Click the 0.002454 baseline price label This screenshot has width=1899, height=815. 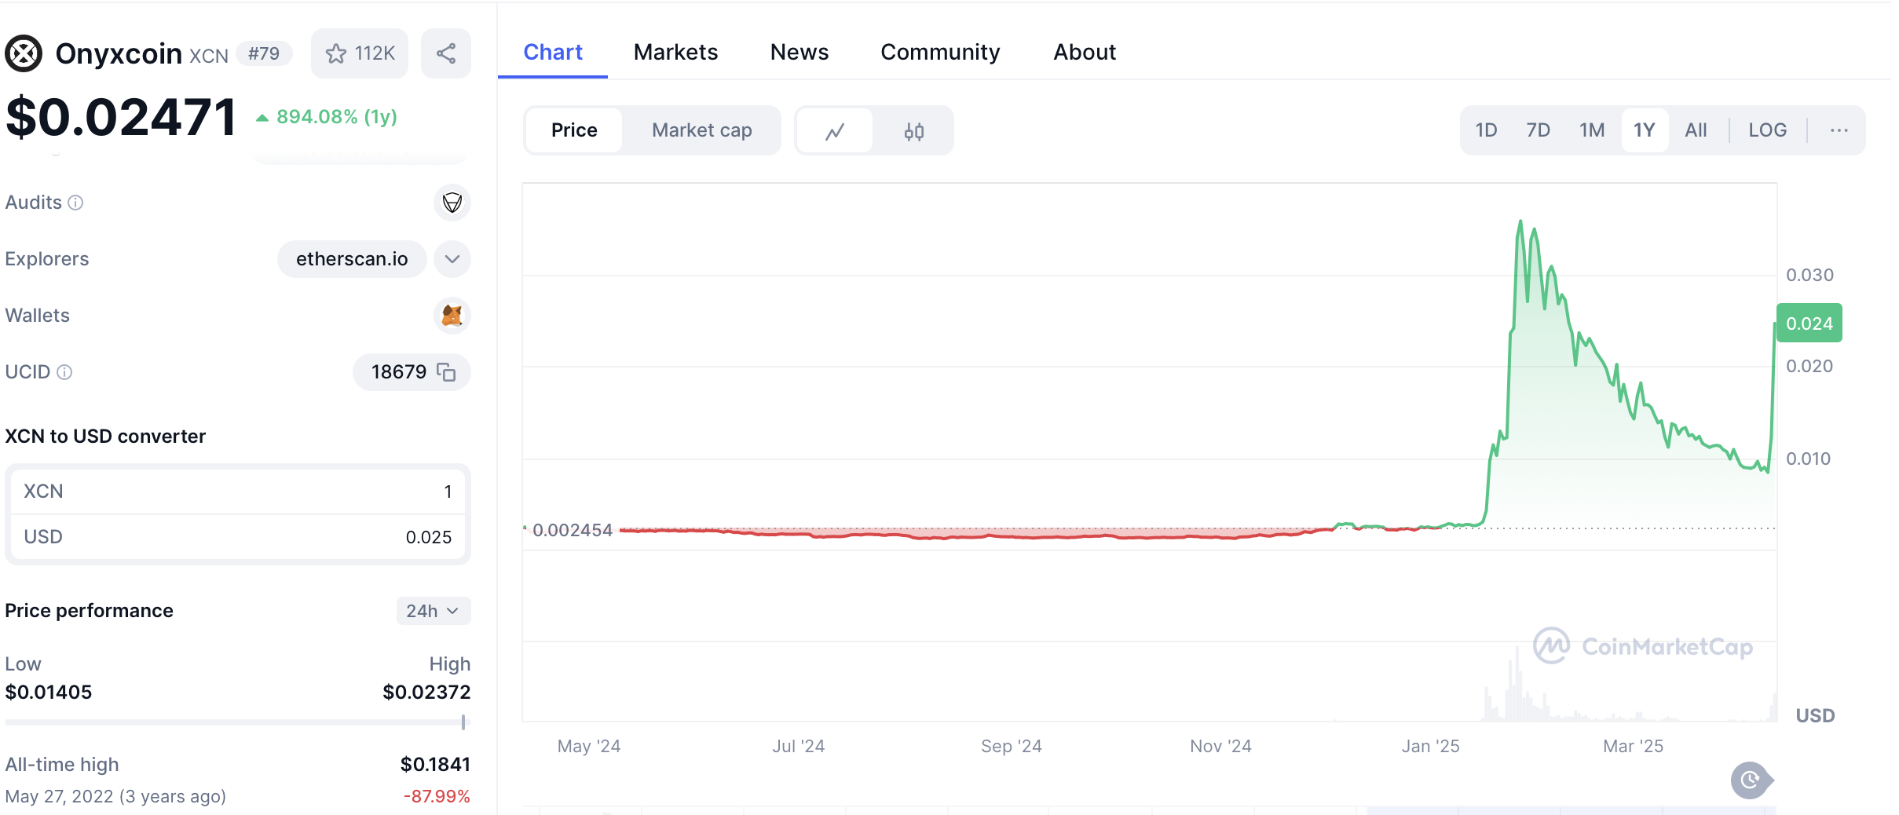click(x=572, y=530)
